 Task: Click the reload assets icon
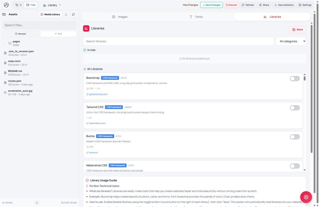(73, 14)
